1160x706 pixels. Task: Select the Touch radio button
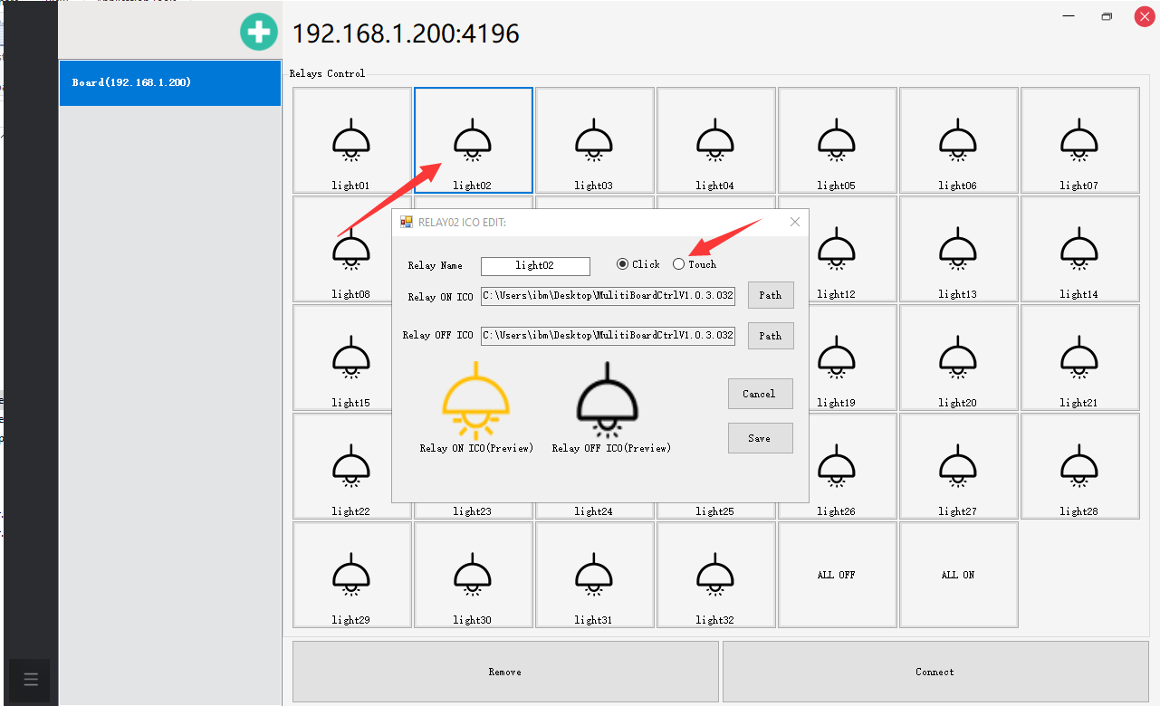[679, 264]
